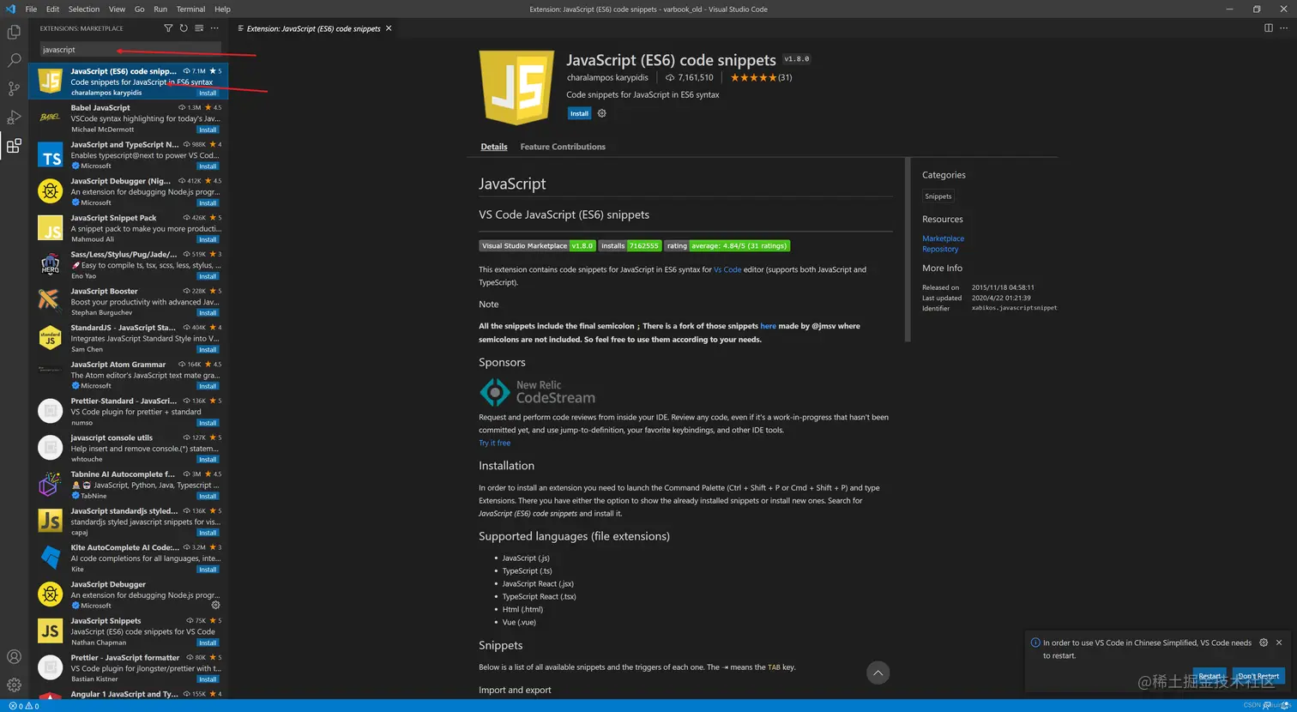Click the details page vertical scrollbar
The image size is (1297, 712).
908,250
